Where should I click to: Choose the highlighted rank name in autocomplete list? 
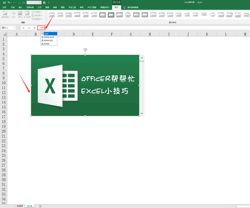click(49, 34)
